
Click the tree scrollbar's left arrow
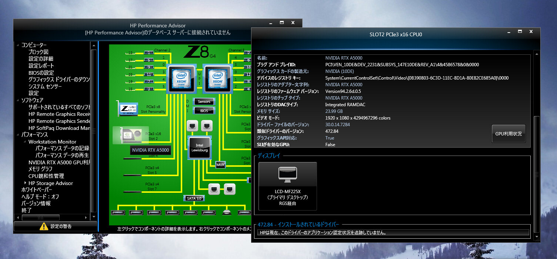pos(18,218)
